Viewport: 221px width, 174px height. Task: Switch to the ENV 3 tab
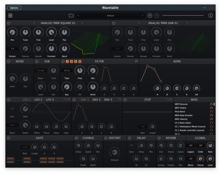click(x=108, y=100)
